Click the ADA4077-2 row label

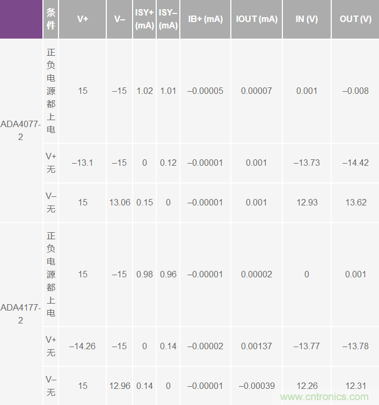coord(20,130)
